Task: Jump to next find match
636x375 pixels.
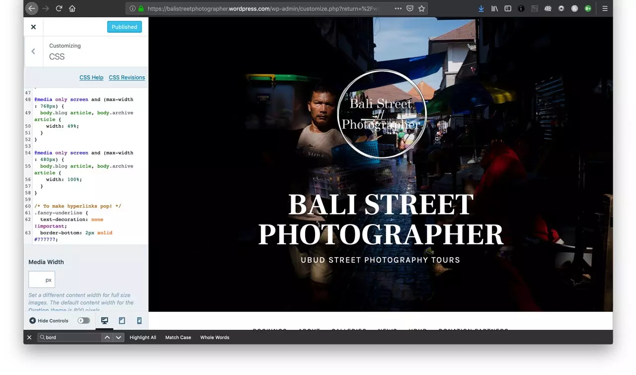Action: 118,337
